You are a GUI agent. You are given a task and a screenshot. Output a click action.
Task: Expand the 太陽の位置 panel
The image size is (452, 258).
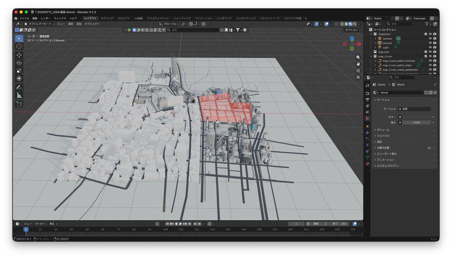(405, 148)
